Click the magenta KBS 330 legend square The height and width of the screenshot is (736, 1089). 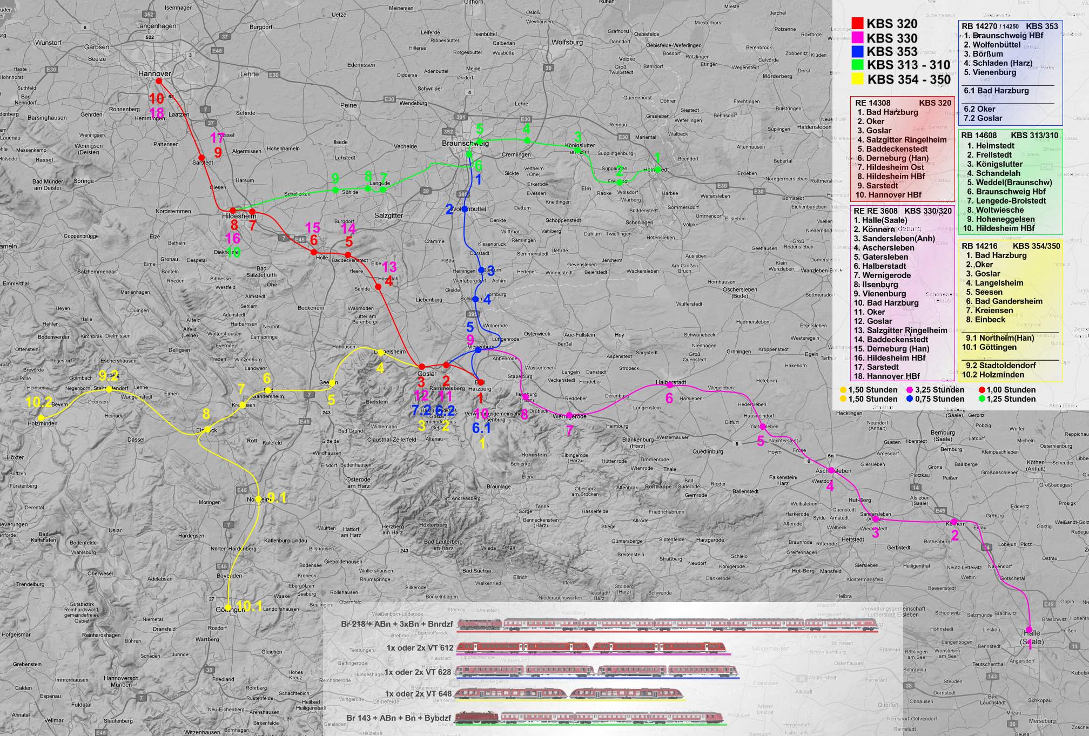tap(857, 38)
